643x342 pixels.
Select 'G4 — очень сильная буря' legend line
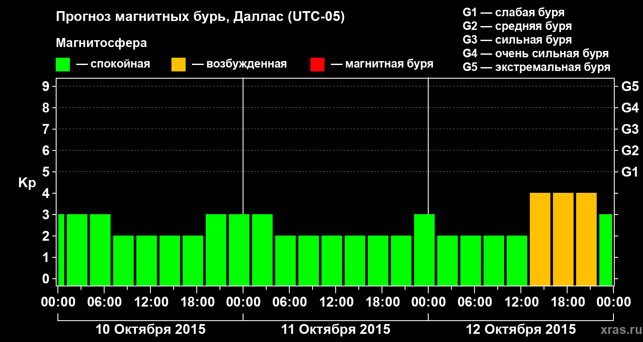point(536,53)
